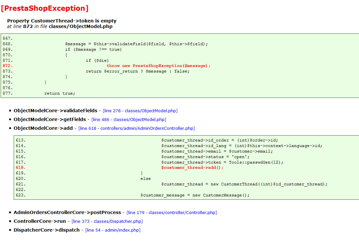This screenshot has height=242, width=359.
Task: Click code line 873 return $error_return
Action: click(138, 72)
